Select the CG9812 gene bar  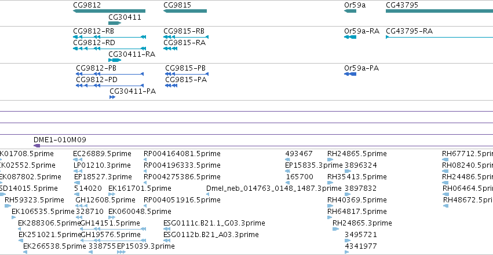tap(109, 11)
